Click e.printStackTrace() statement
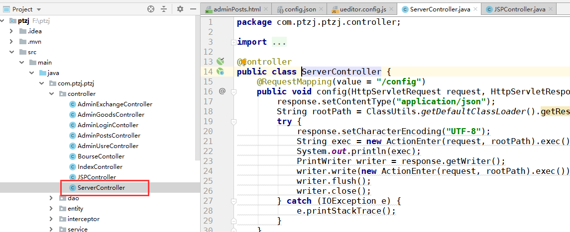 coord(345,210)
